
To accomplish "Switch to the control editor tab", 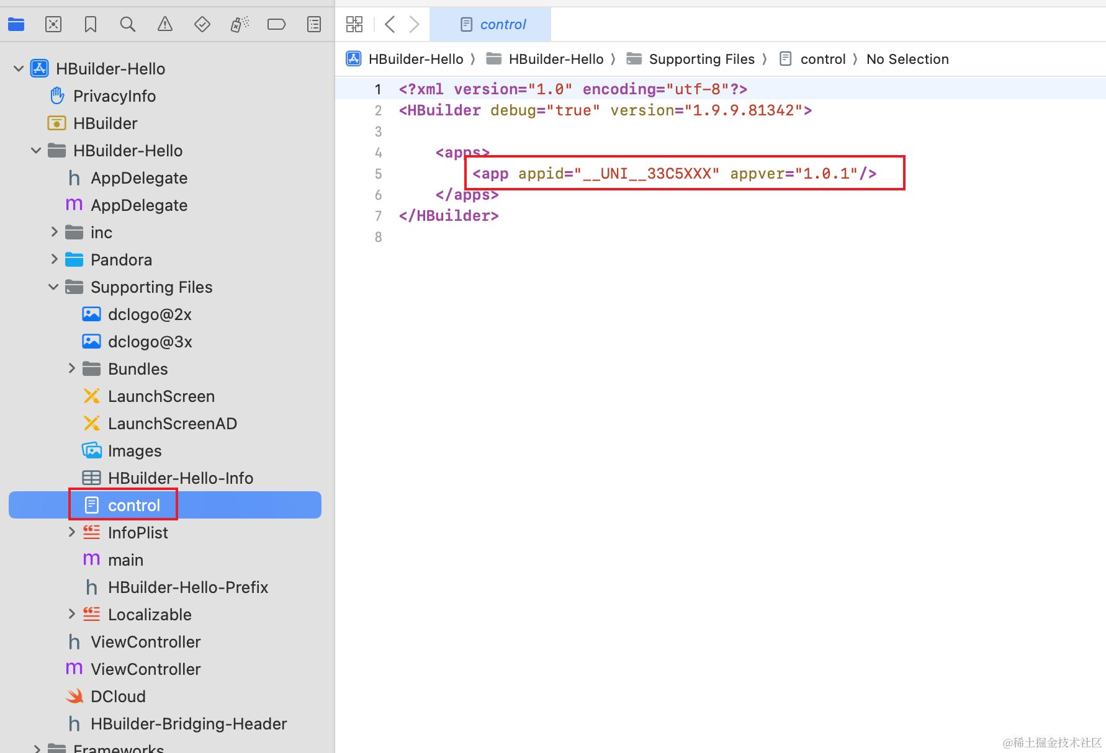I will [490, 24].
